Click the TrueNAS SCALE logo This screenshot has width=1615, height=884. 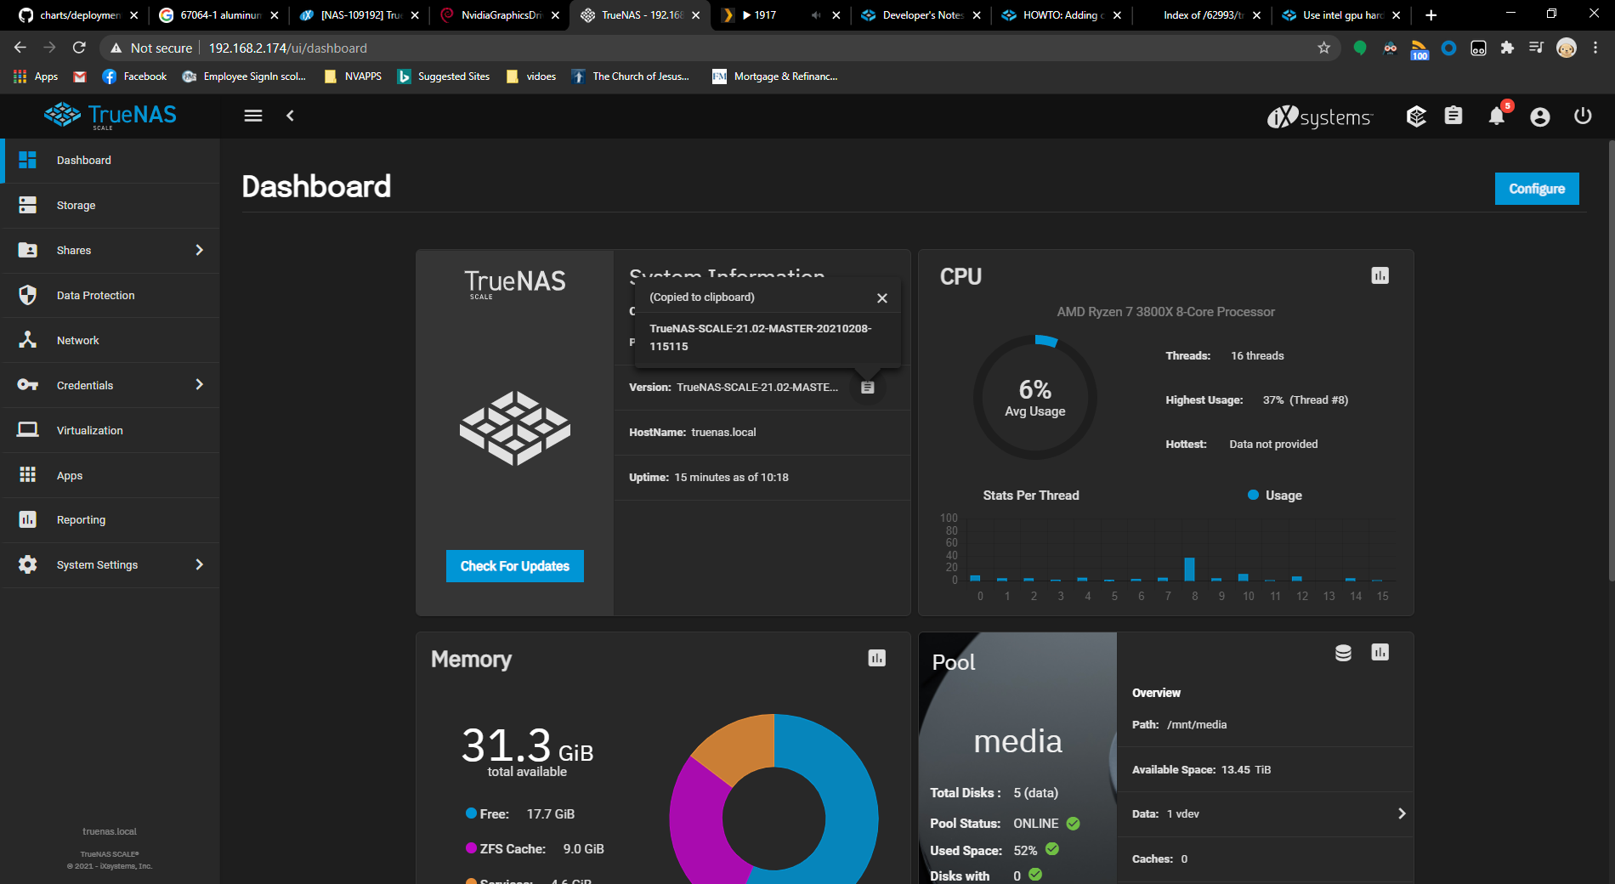click(110, 116)
